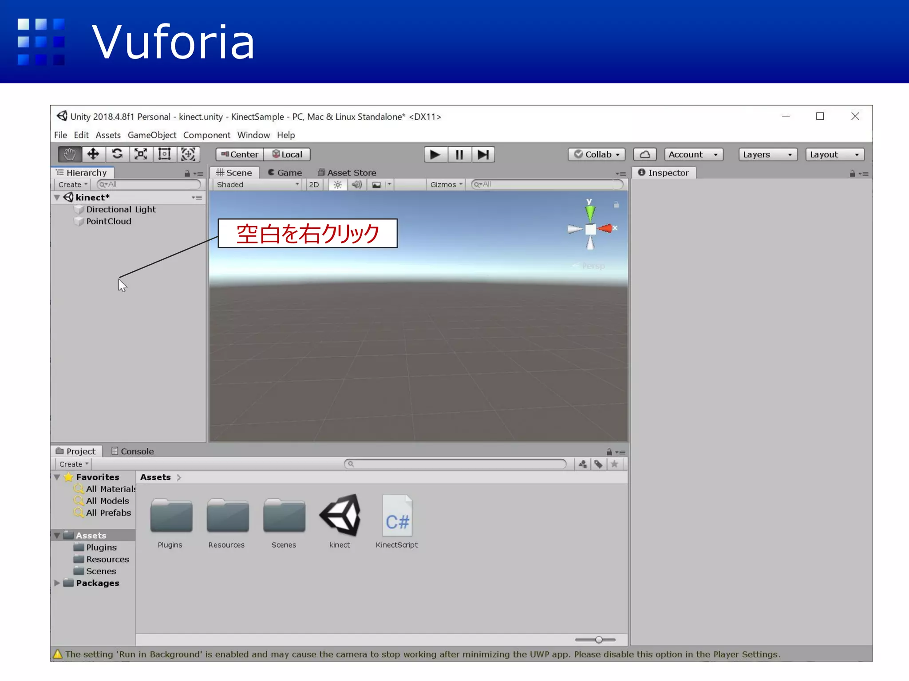Open Hierarchy Create dropdown

73,185
